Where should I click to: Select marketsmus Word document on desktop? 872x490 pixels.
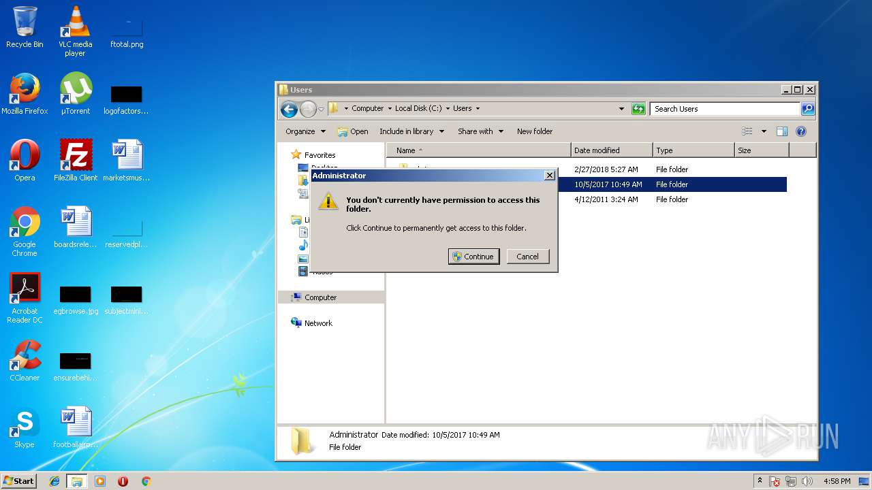click(127, 161)
